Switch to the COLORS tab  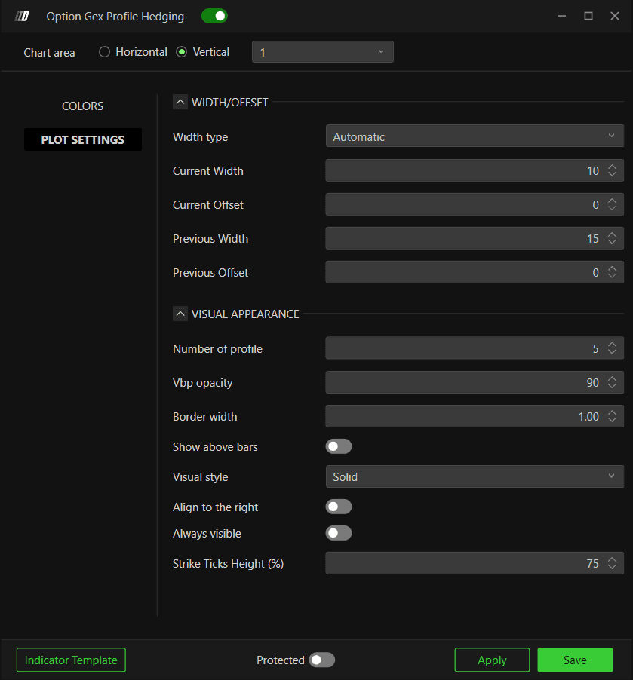pos(82,106)
